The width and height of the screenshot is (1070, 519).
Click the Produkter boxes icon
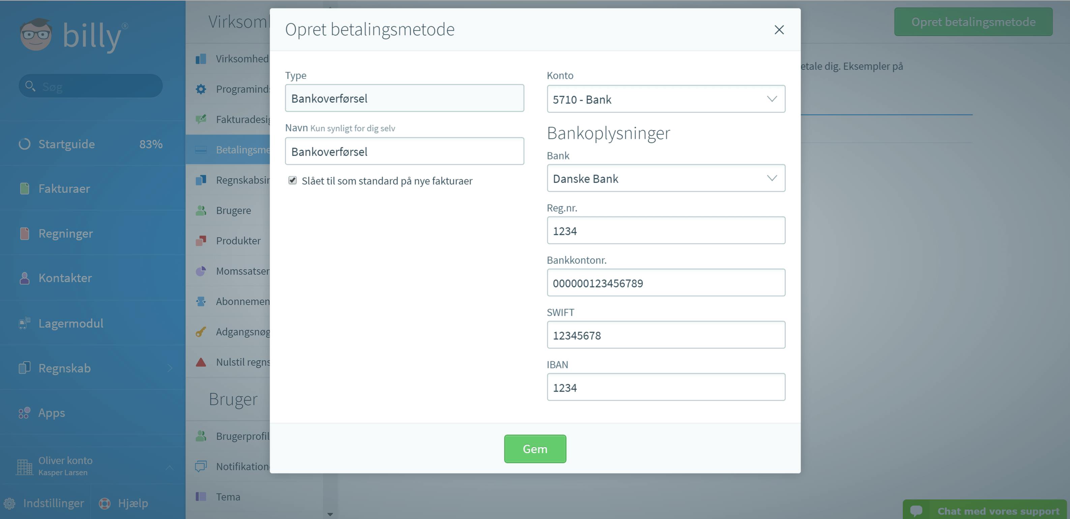tap(201, 241)
